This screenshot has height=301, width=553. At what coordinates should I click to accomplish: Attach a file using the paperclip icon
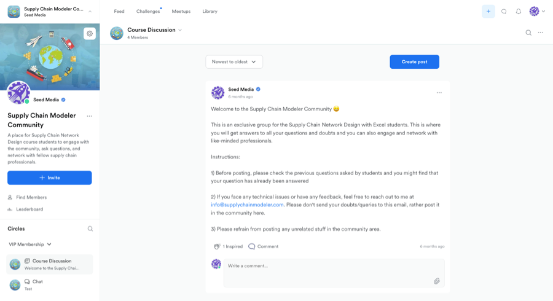[437, 281]
